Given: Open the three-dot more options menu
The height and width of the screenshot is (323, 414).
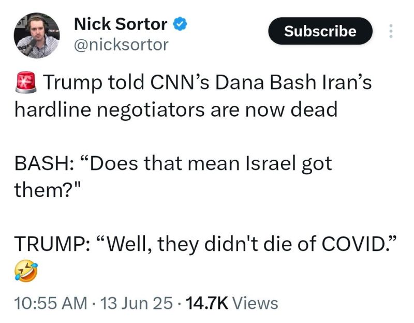Looking at the screenshot, I should tap(391, 31).
